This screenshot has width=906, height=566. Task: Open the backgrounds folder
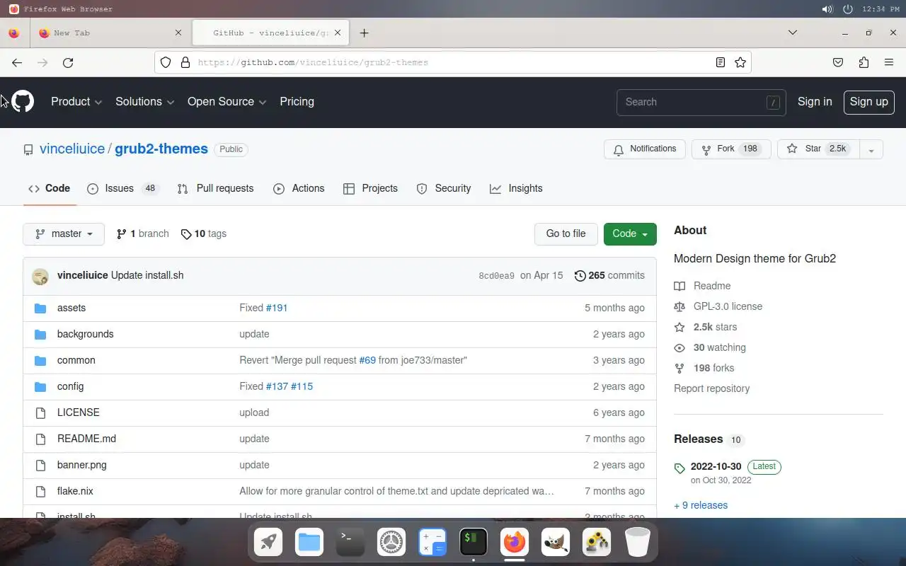tap(85, 334)
